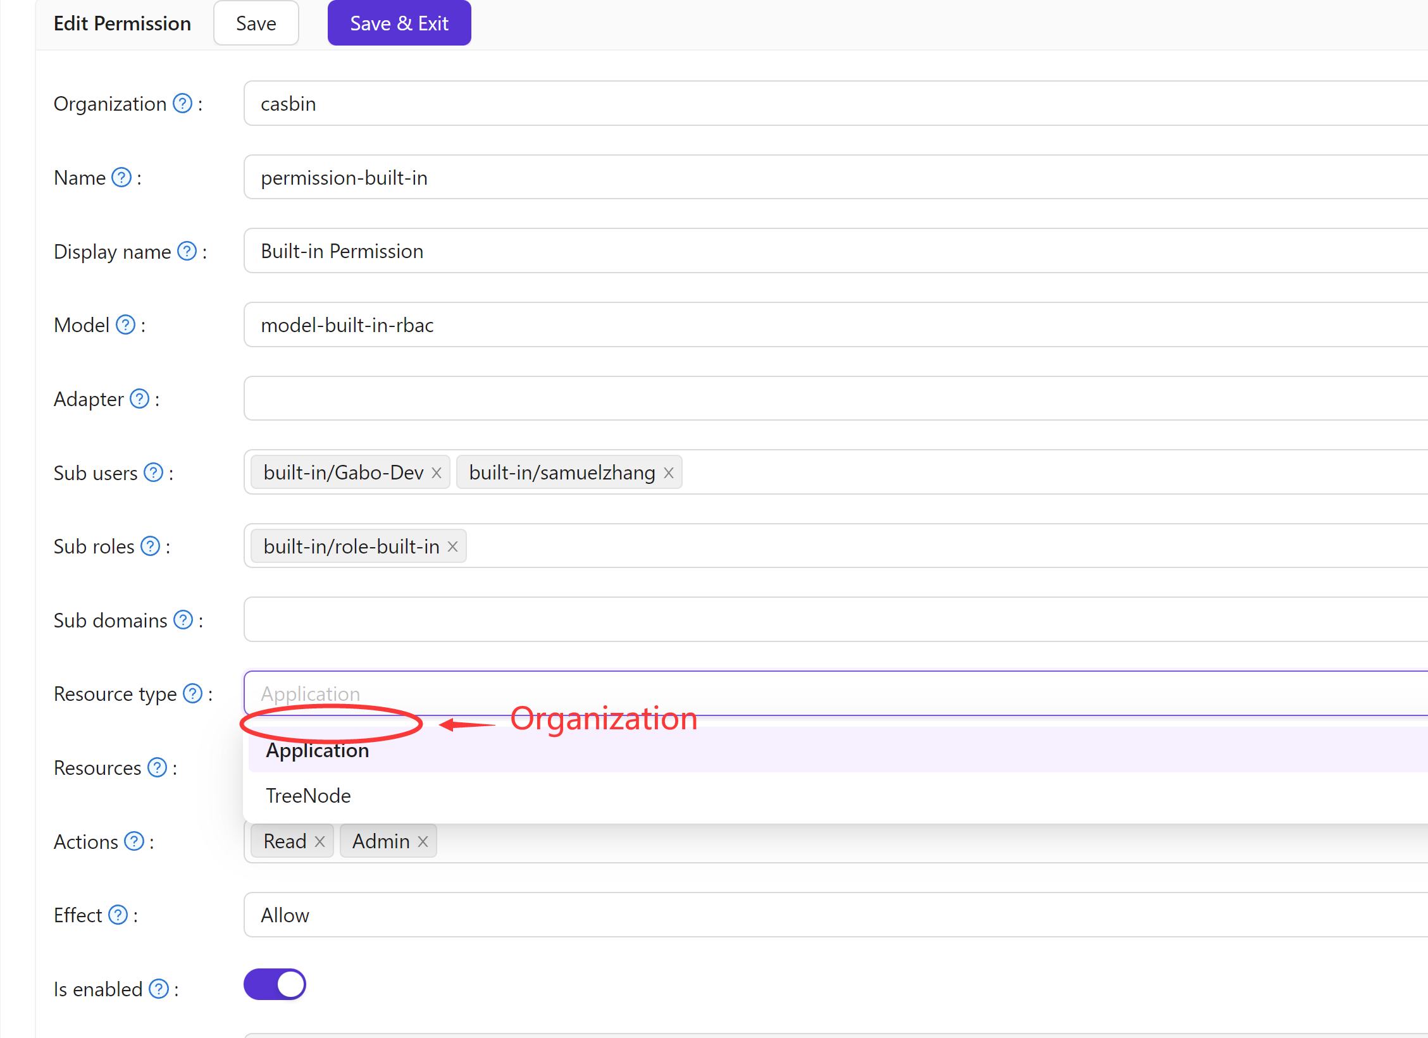Click the Name help icon
Screen dimensions: 1428x1038
[x=120, y=178]
